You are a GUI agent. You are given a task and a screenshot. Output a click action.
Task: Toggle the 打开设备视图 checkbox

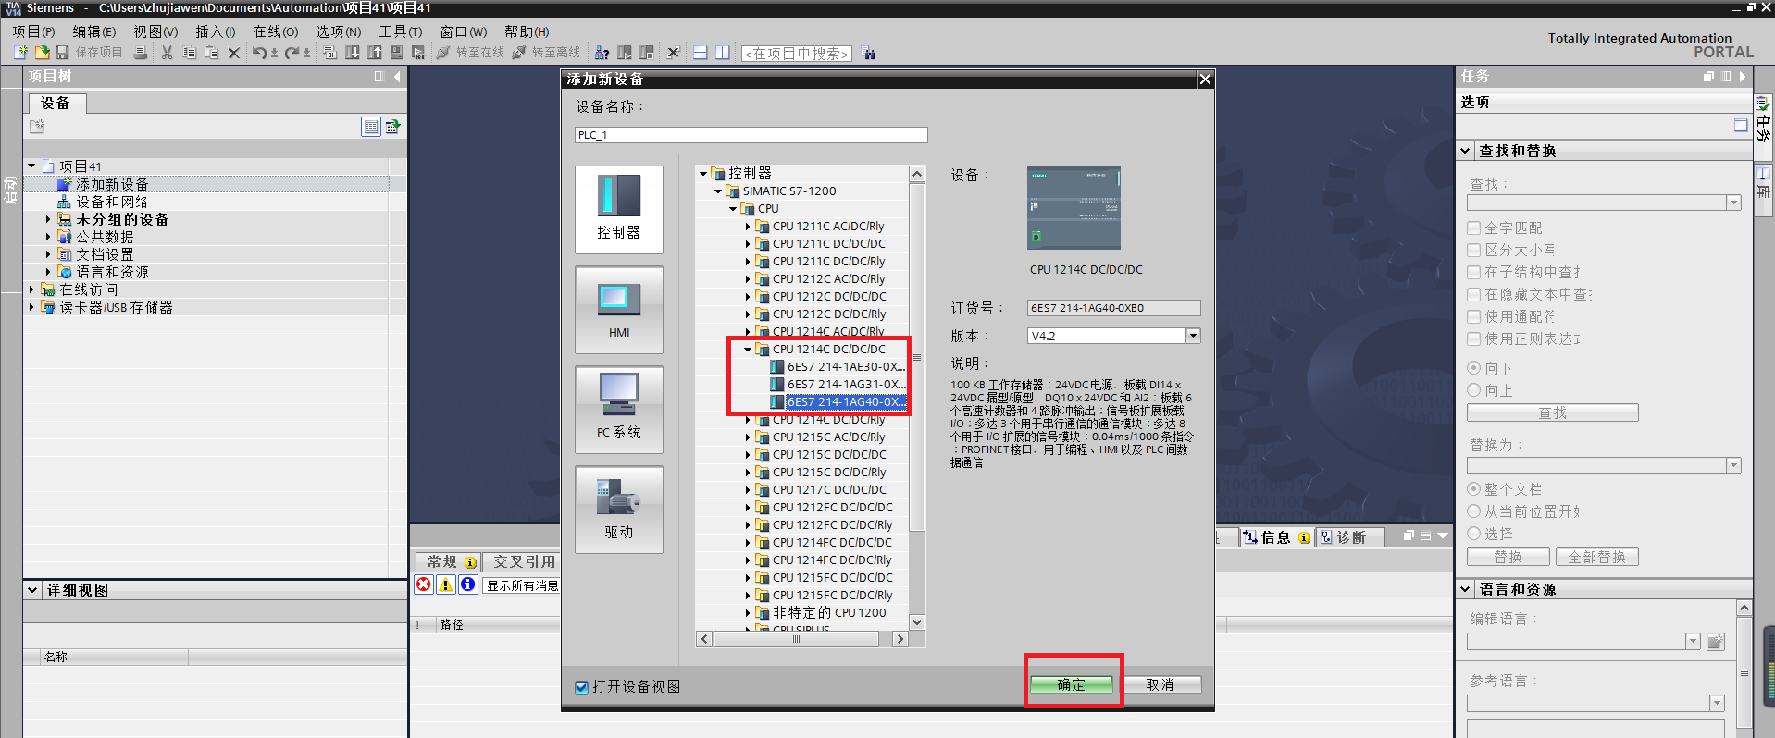581,686
